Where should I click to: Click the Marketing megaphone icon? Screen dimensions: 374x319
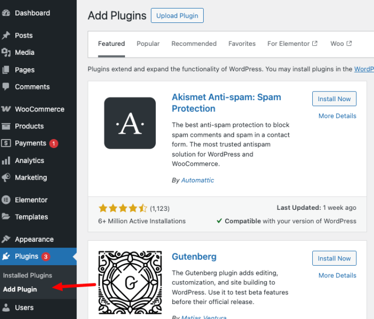point(6,177)
